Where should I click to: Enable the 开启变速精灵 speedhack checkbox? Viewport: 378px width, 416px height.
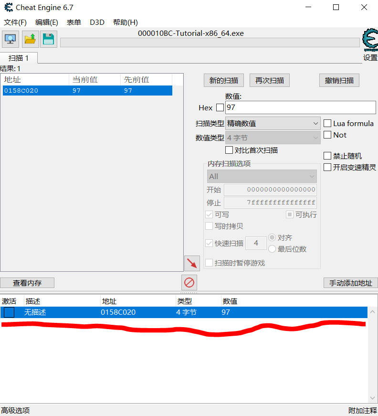327,167
